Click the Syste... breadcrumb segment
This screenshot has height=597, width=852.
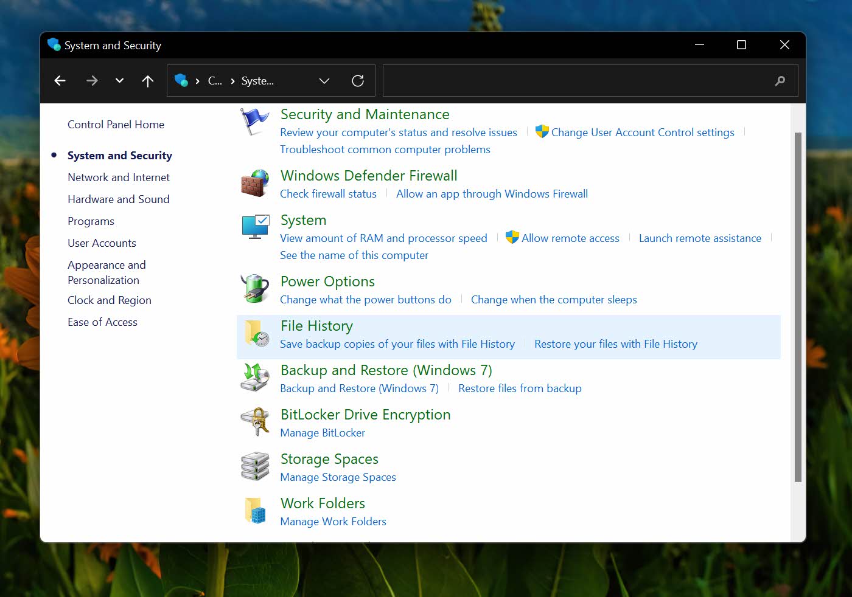coord(257,81)
